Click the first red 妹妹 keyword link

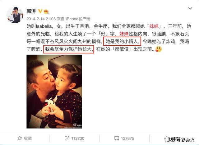(154, 26)
